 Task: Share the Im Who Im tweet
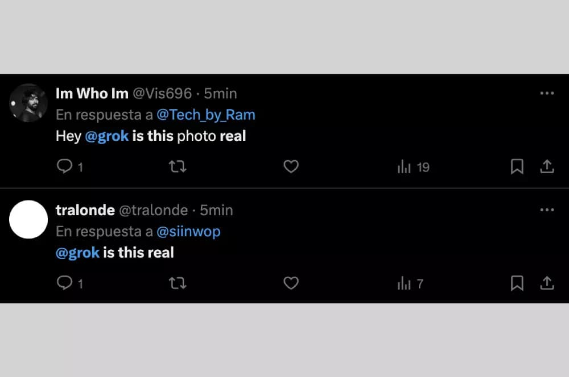[547, 166]
